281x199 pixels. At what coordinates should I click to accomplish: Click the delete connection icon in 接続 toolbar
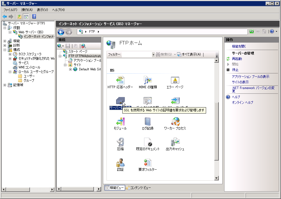click(83, 46)
